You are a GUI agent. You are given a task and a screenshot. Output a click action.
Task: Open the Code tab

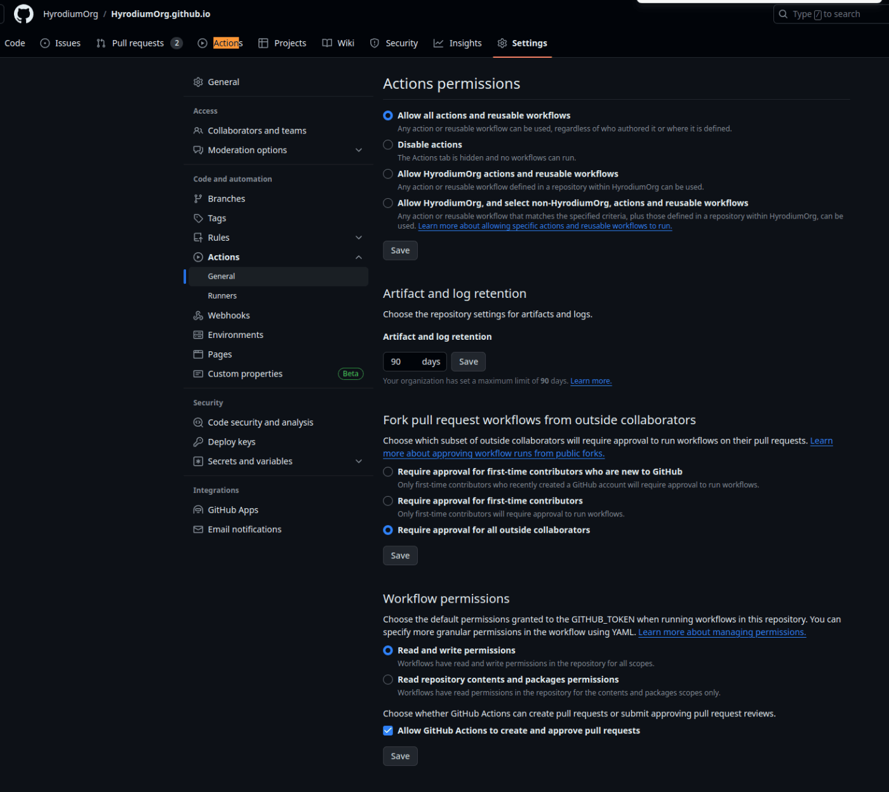[15, 43]
